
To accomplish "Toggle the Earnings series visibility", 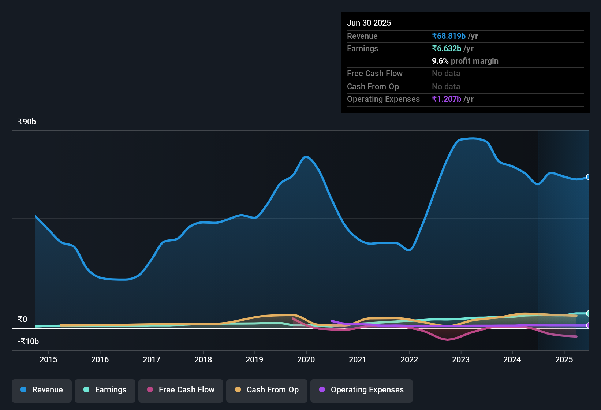I will (105, 390).
